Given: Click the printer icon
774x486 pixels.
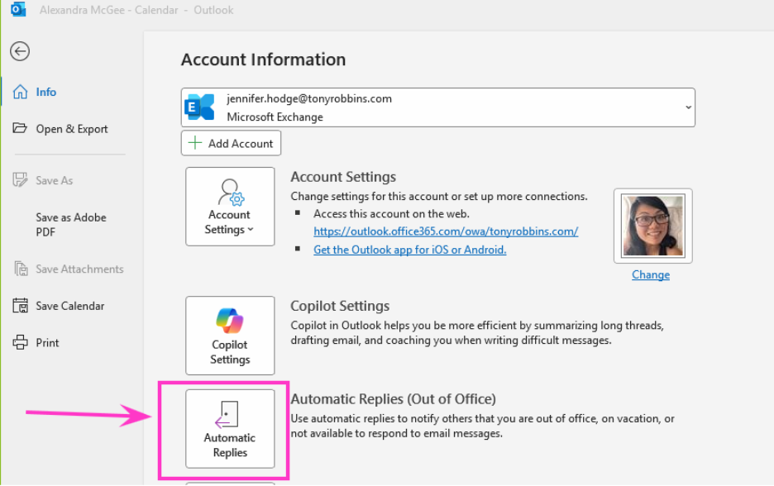Looking at the screenshot, I should (x=20, y=342).
